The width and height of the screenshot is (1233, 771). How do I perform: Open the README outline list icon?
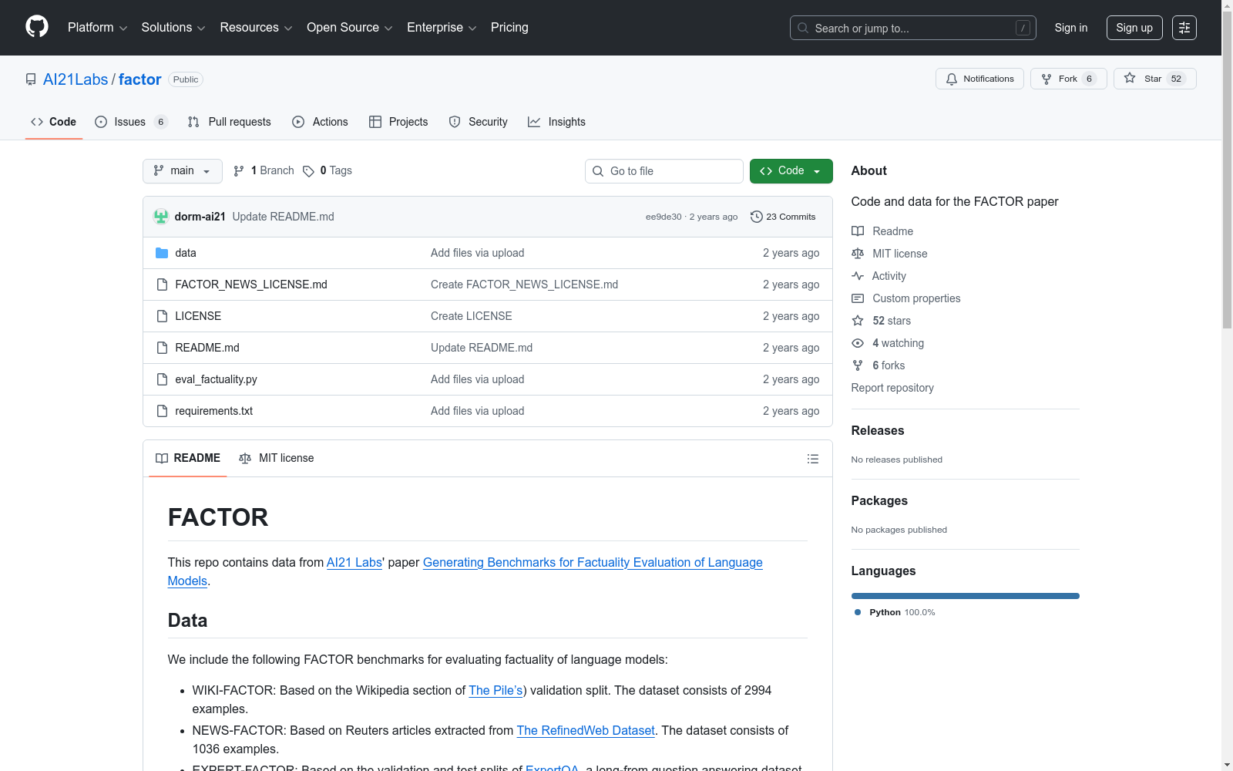pyautogui.click(x=813, y=459)
